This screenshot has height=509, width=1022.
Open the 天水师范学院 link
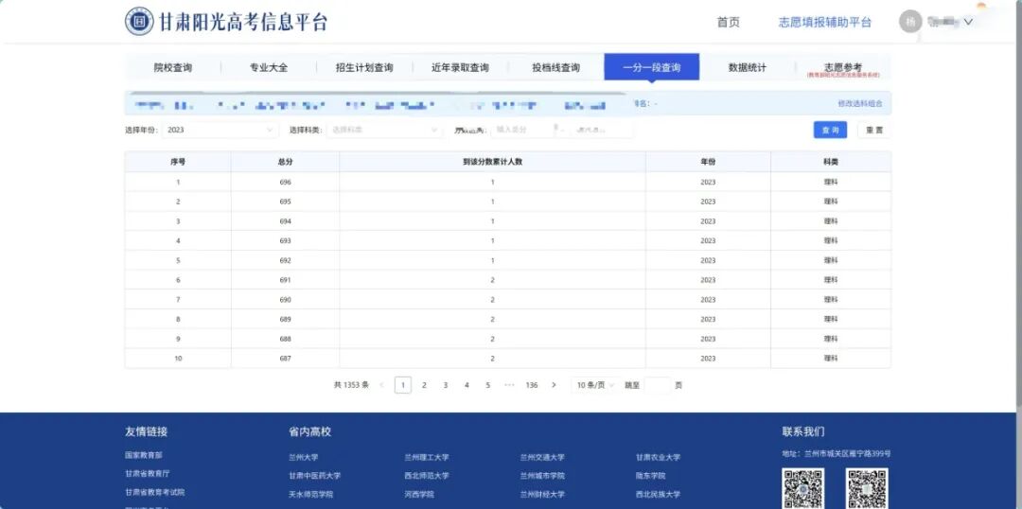[x=311, y=494]
